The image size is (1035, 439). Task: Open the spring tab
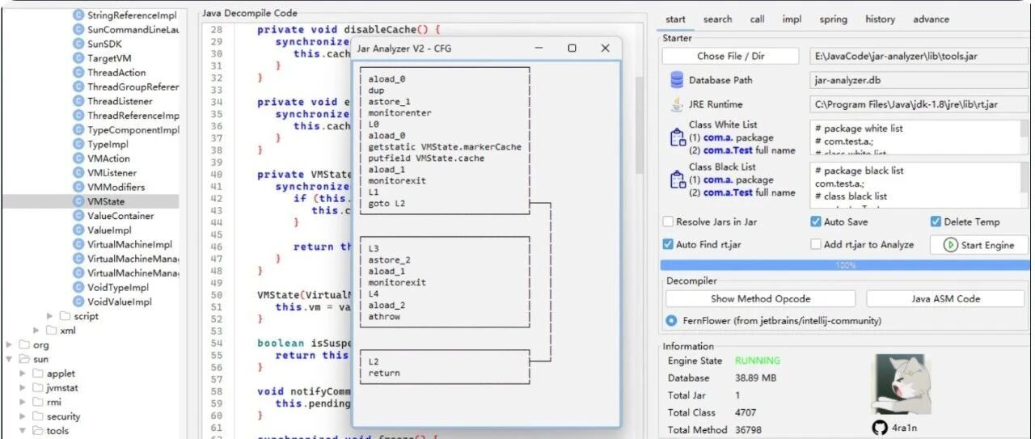tap(833, 19)
